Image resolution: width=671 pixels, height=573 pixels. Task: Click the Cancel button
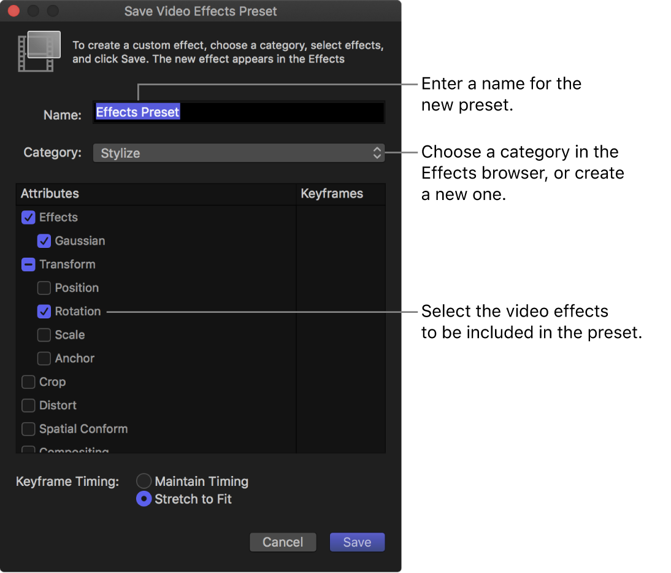[283, 542]
